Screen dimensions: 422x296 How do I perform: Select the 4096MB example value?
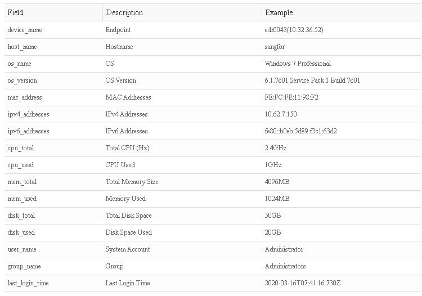tap(277, 182)
